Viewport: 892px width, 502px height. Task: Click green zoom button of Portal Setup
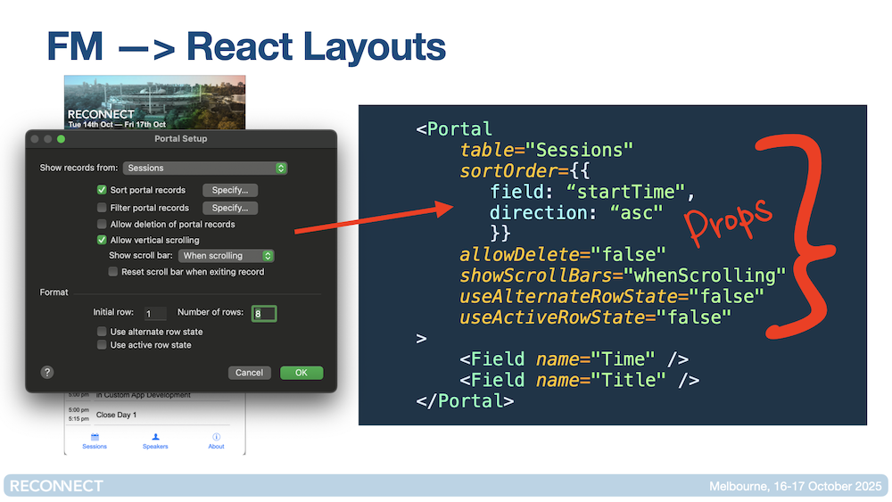click(x=61, y=139)
